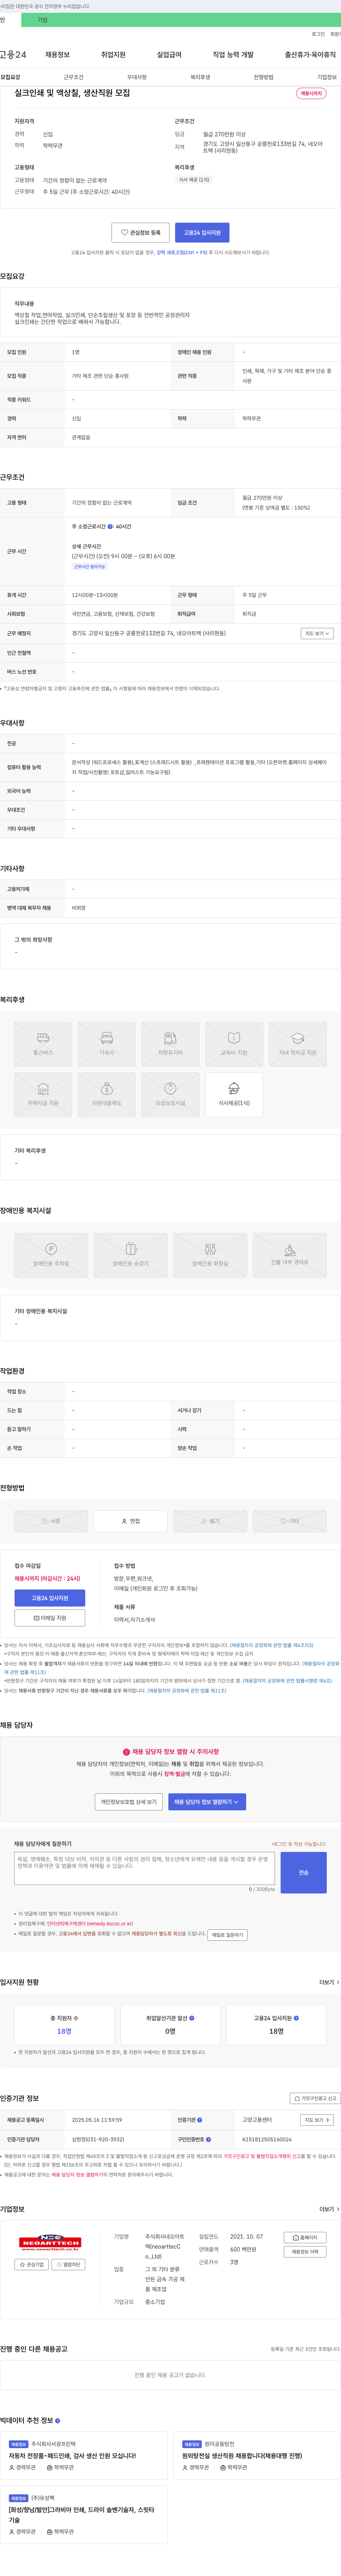This screenshot has width=341, height=2576.
Task: Select the 서류 screening method
Action: coord(51,1521)
